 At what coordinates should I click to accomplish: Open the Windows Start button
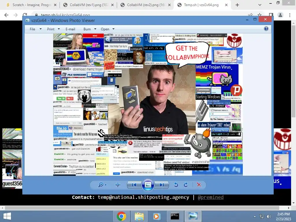coord(7,216)
